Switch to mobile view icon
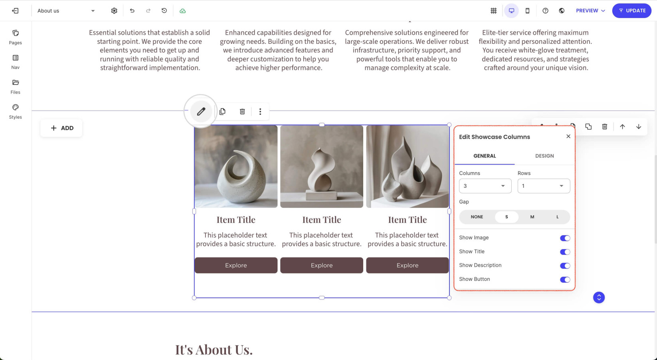657x360 pixels. pos(527,11)
